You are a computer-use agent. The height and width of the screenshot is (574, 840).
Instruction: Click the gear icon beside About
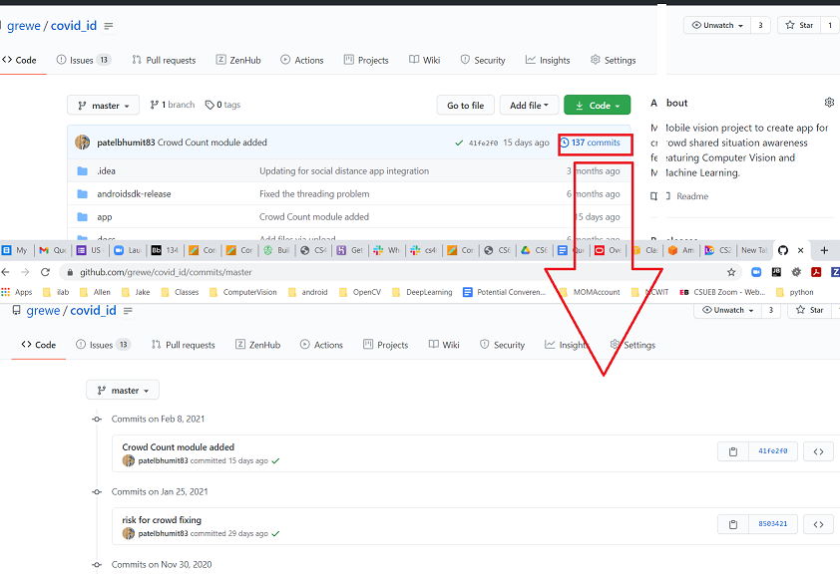829,103
